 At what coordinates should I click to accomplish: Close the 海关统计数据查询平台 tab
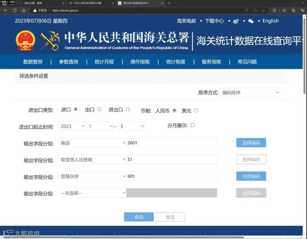[162, 3]
